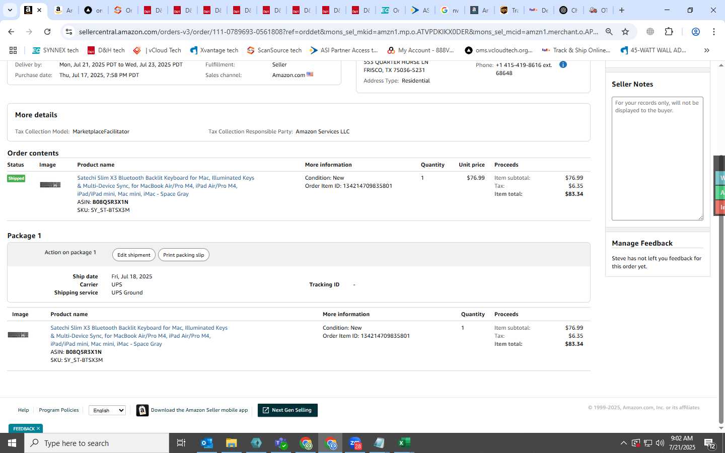Open the notifications center icon

[710, 443]
